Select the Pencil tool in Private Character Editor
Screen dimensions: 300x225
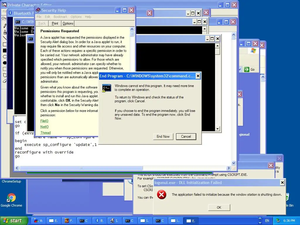tap(5, 26)
